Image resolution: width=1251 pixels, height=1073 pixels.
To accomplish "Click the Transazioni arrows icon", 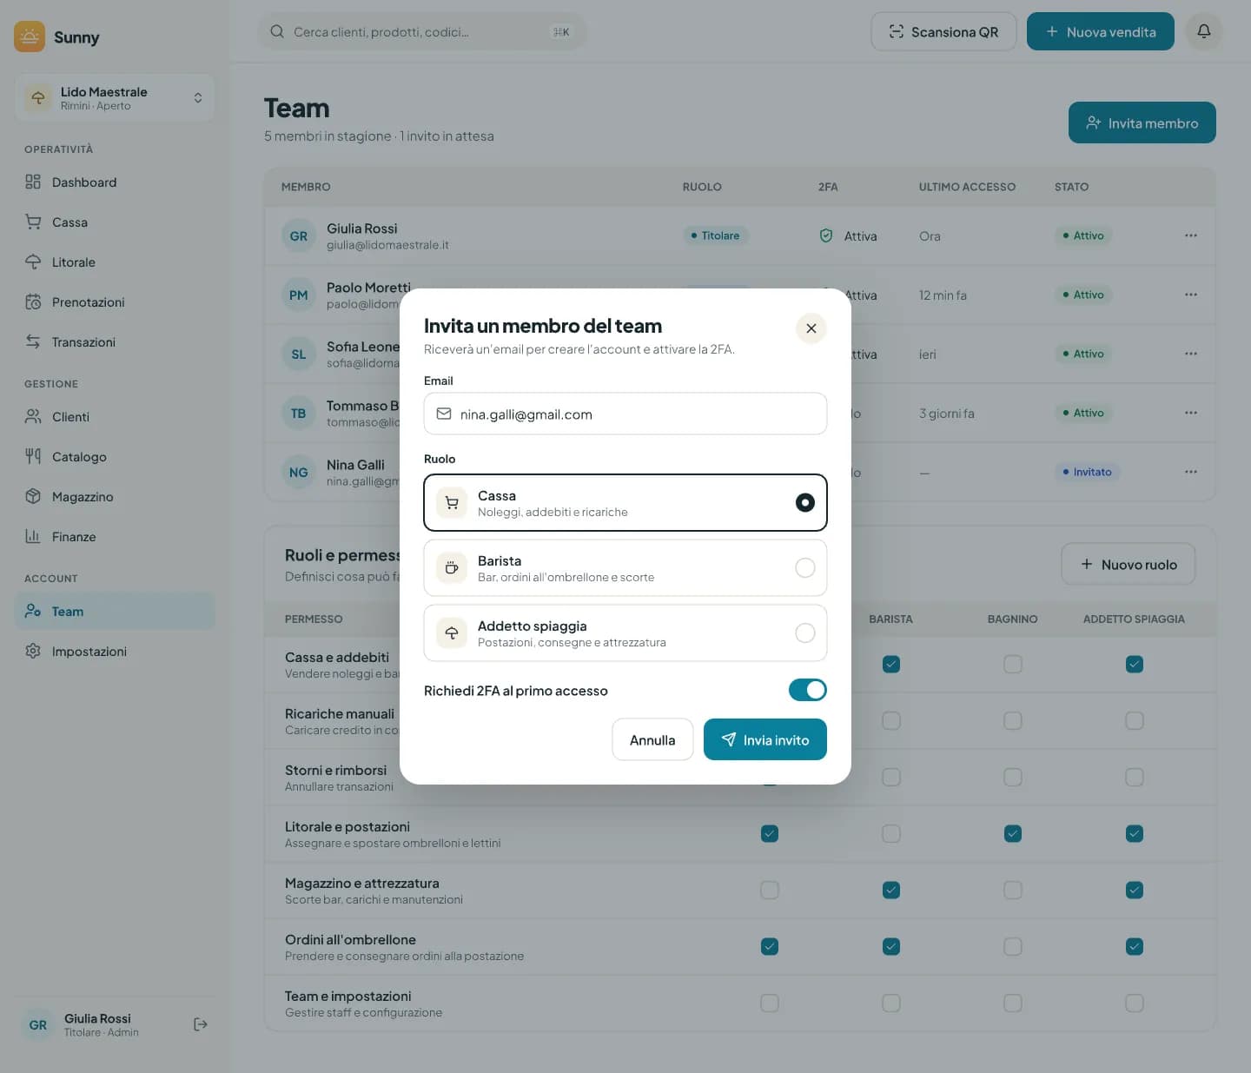I will [33, 341].
